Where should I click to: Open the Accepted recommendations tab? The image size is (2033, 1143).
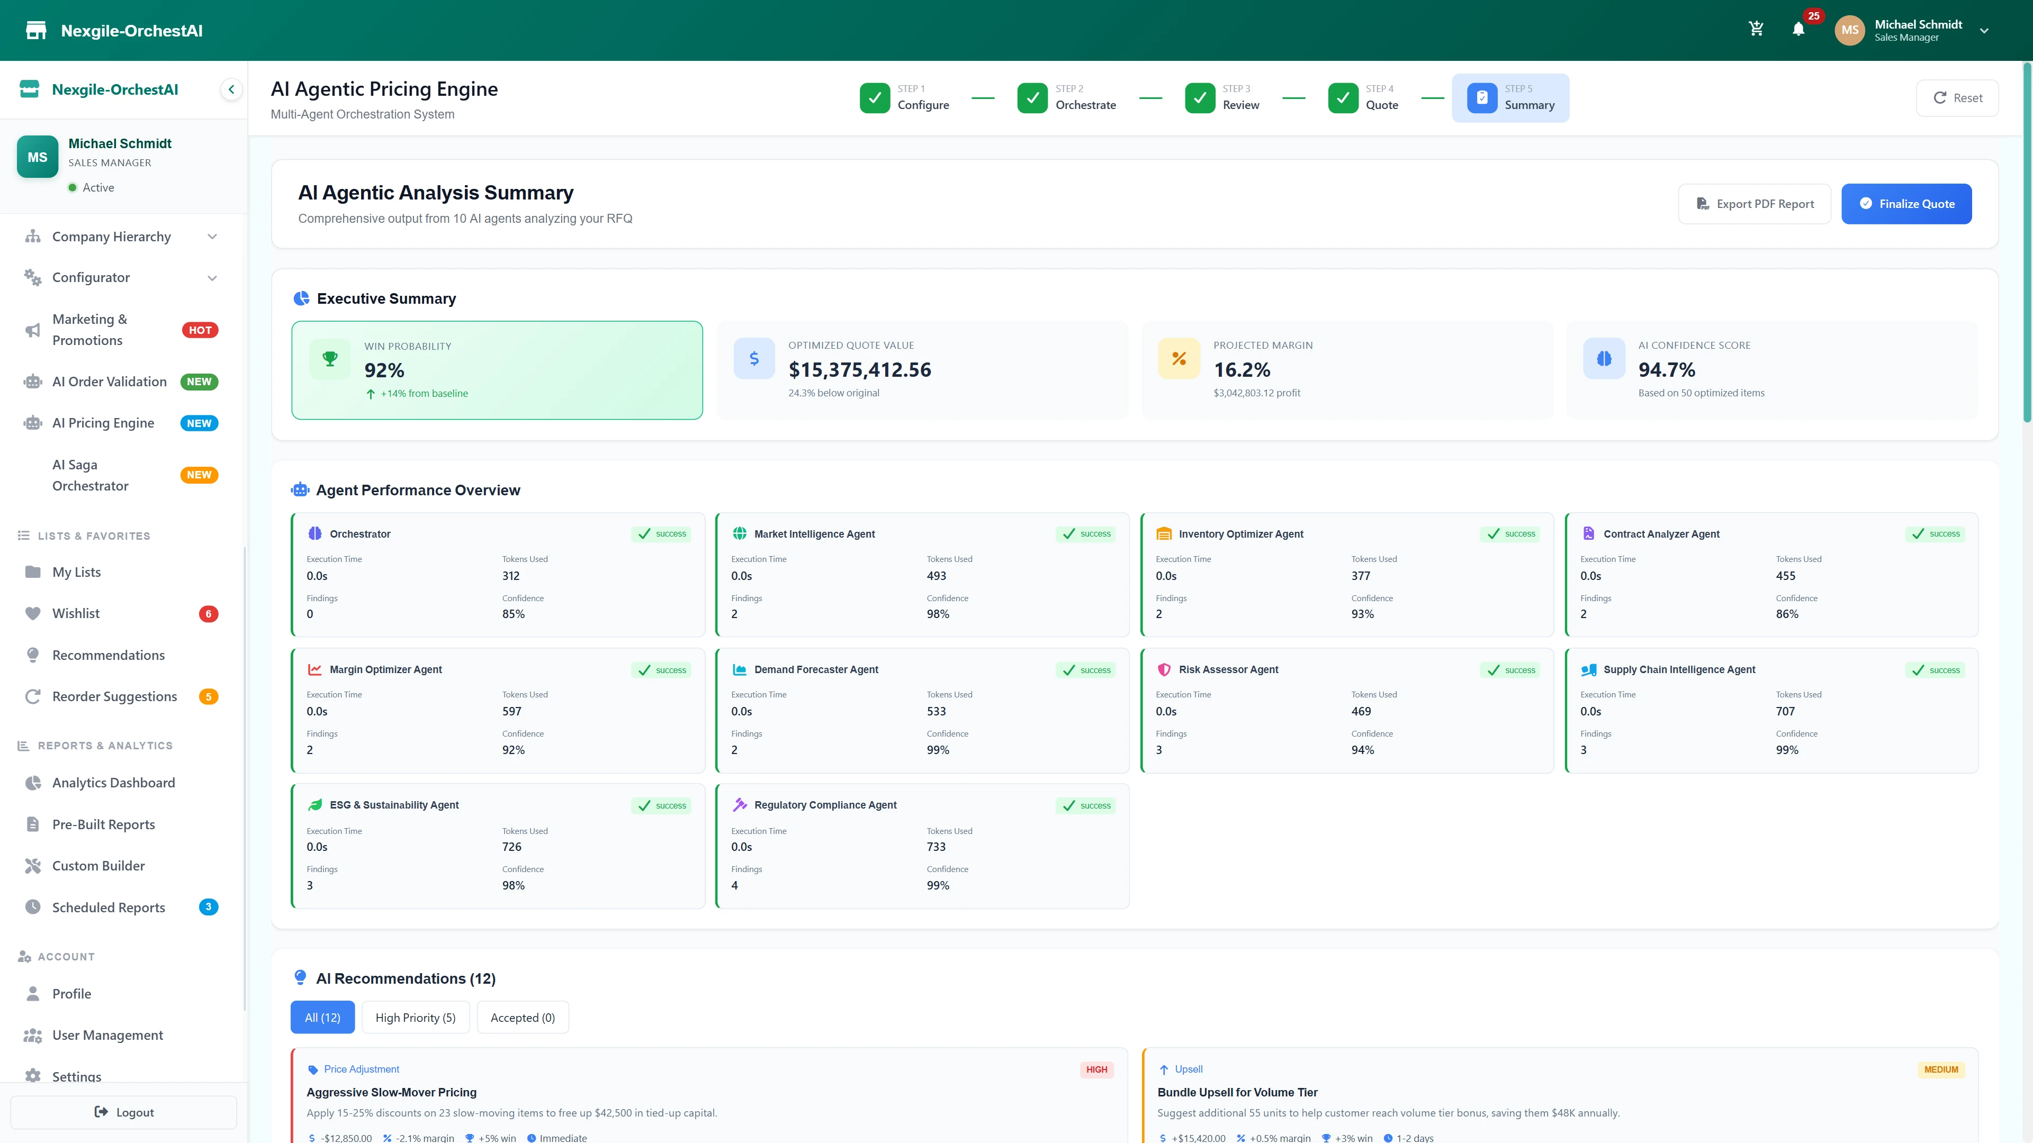point(521,1017)
